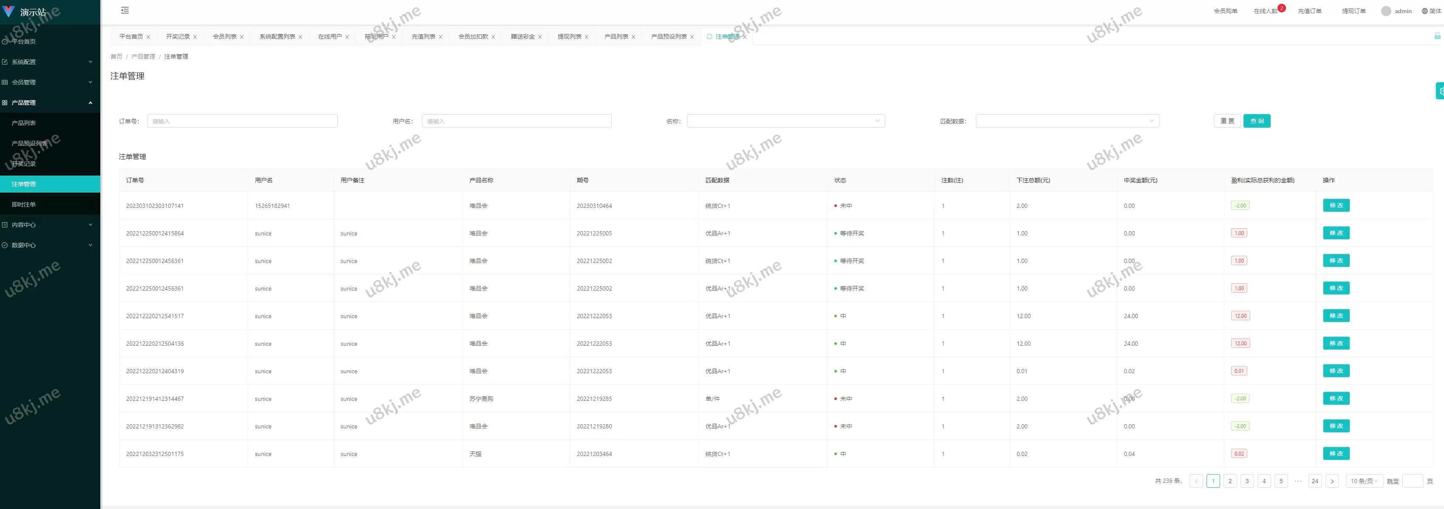Refresh the 注单管理 tab via its refresh icon
1444x509 pixels.
[x=709, y=36]
